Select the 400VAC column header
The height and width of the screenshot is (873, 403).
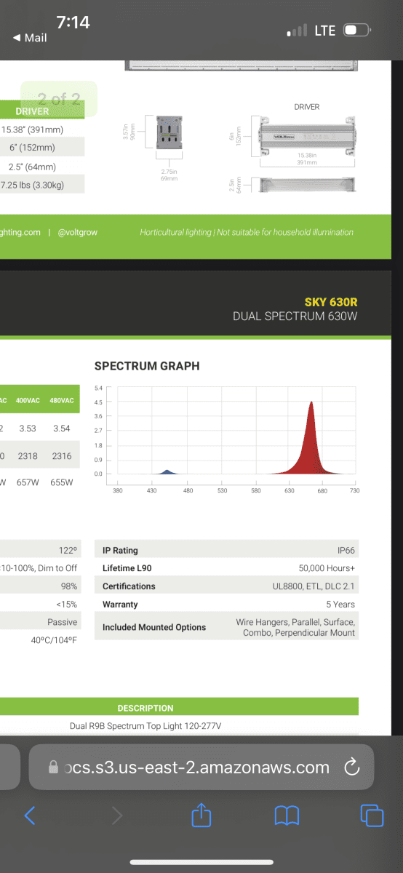[x=27, y=401]
